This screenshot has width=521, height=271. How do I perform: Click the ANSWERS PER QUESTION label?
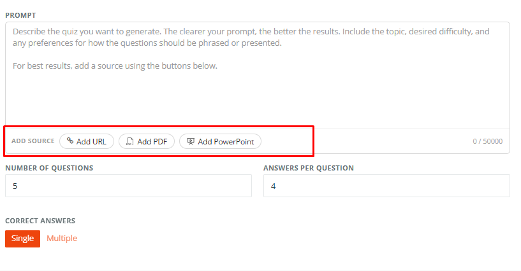coord(309,168)
